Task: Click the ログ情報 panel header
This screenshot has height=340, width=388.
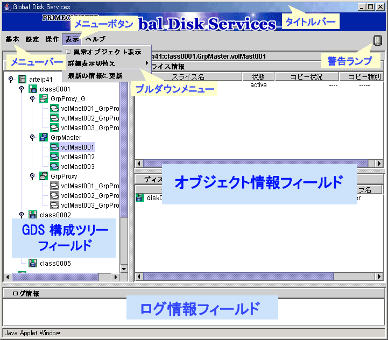Action: point(194,294)
